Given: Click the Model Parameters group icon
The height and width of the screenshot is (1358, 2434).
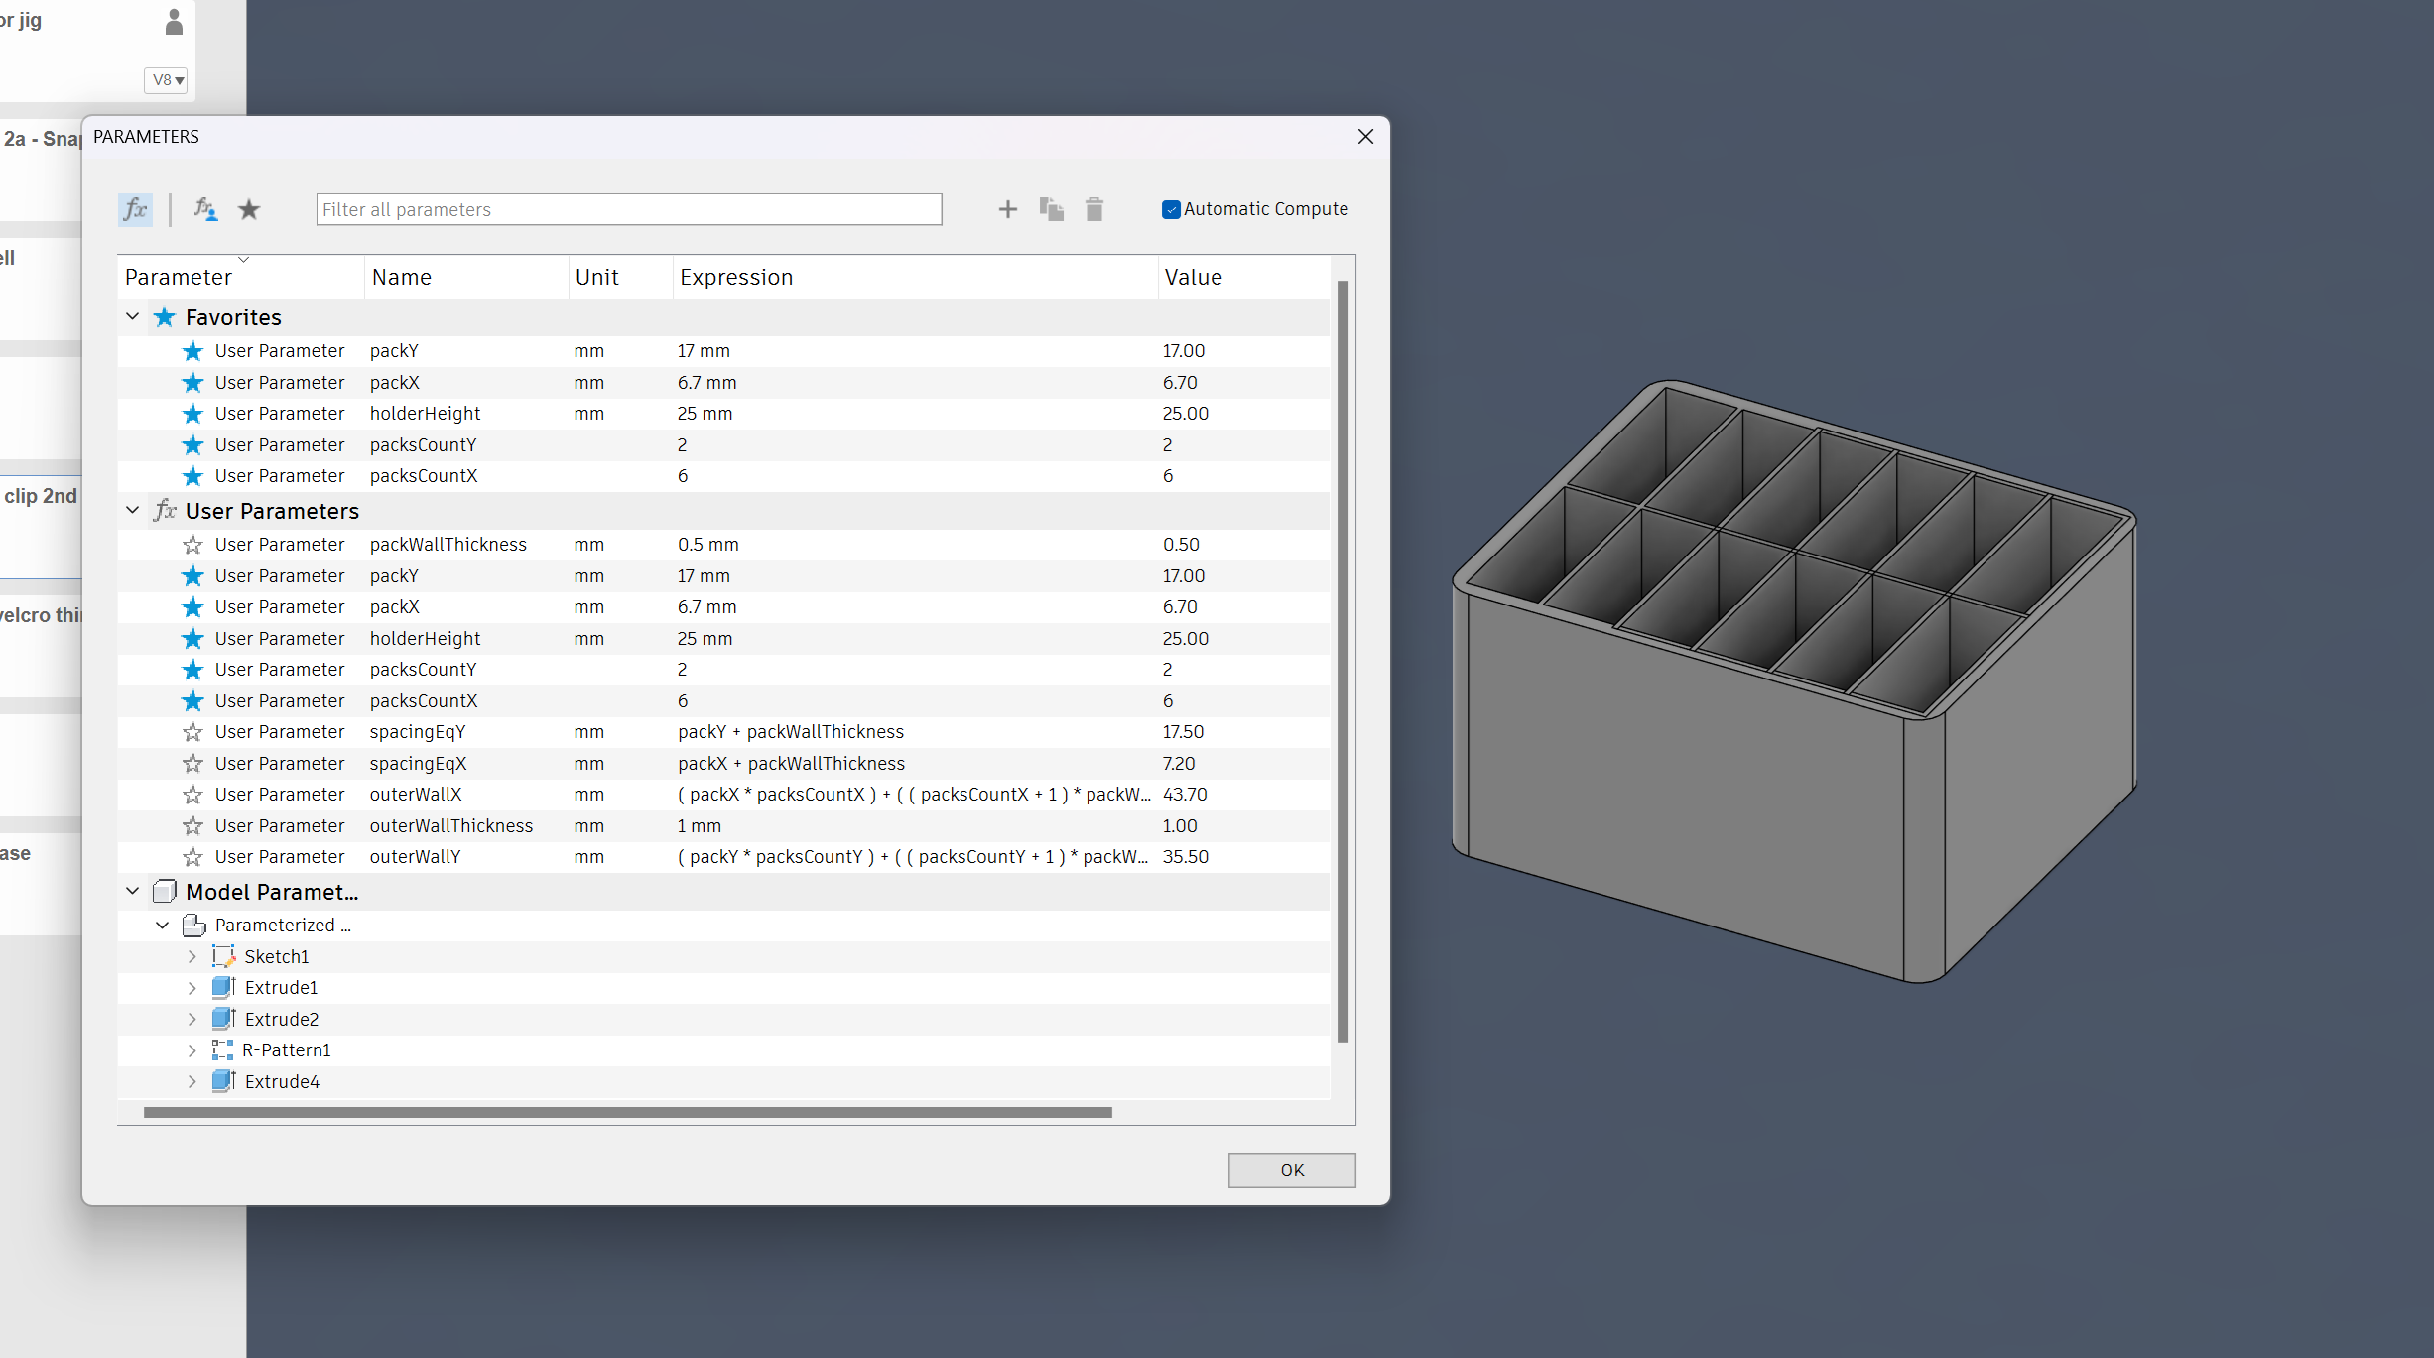Looking at the screenshot, I should [165, 892].
